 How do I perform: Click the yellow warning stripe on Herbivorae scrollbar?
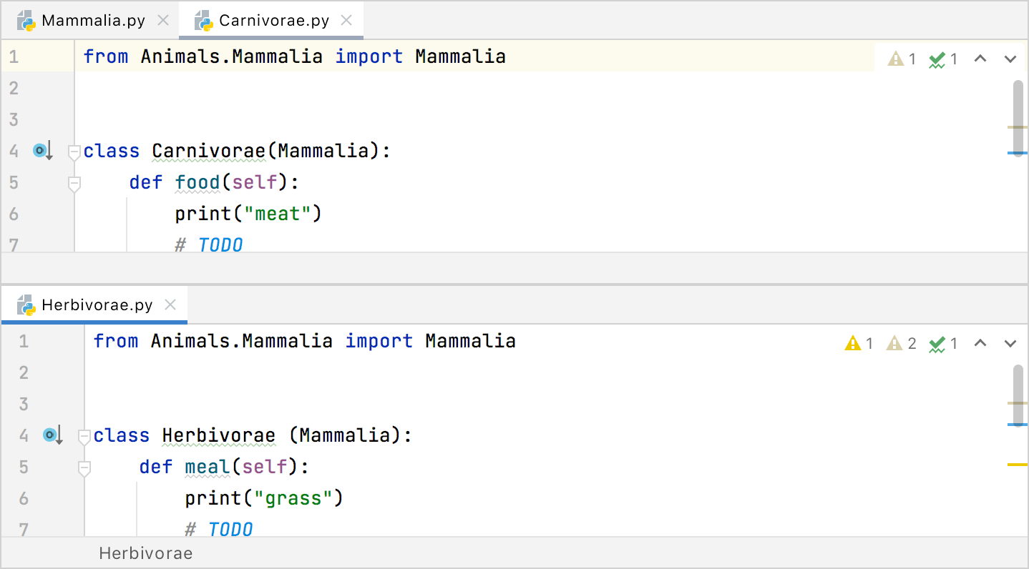click(1017, 465)
